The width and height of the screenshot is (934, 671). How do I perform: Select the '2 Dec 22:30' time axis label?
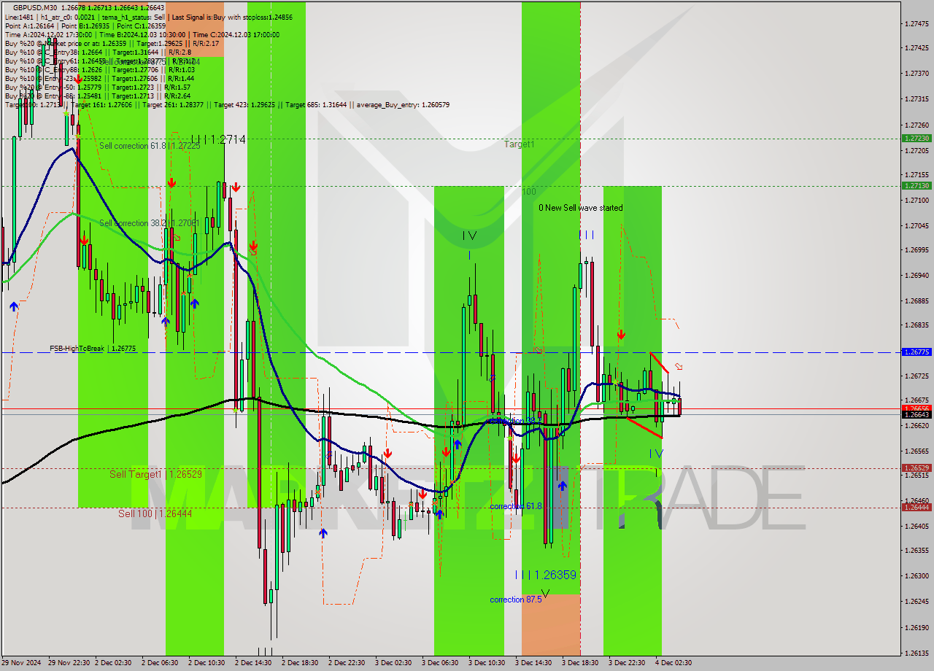347,663
